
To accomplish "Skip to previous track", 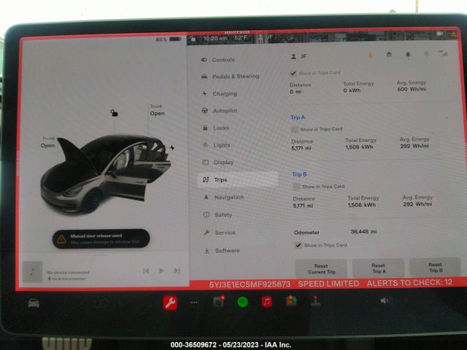I will [146, 271].
